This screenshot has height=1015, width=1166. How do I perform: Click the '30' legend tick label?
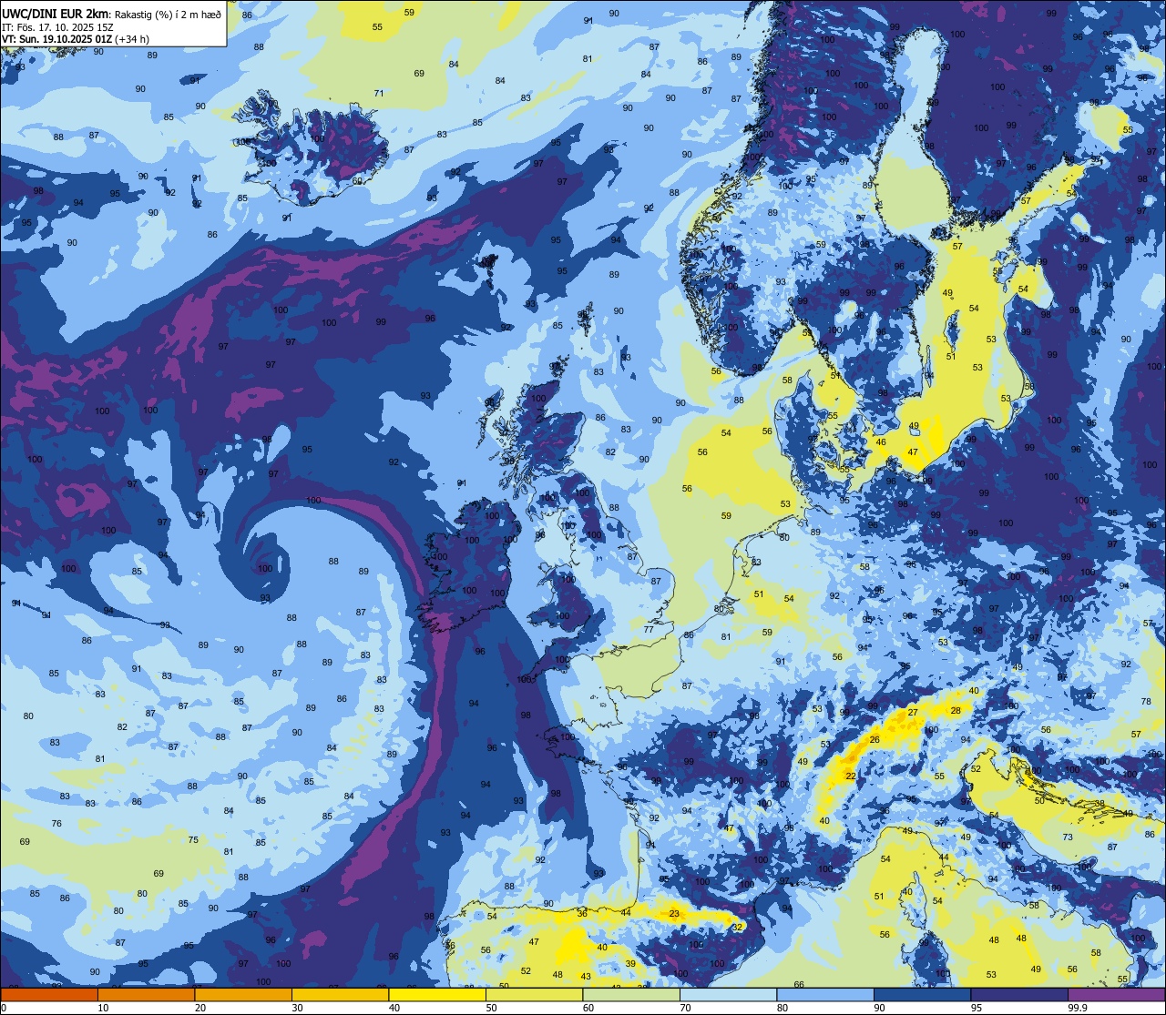(x=297, y=1008)
